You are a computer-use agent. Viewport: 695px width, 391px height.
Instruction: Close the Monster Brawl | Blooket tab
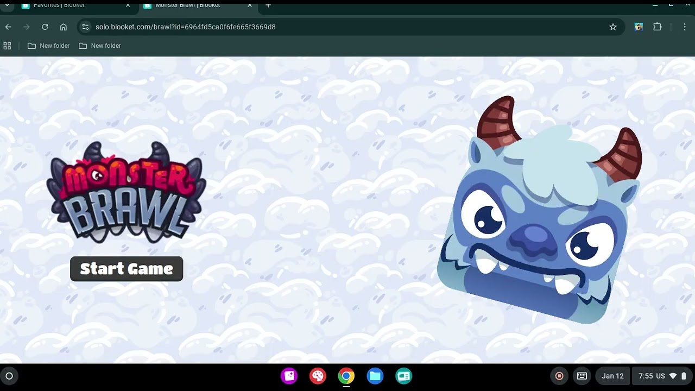pyautogui.click(x=250, y=5)
